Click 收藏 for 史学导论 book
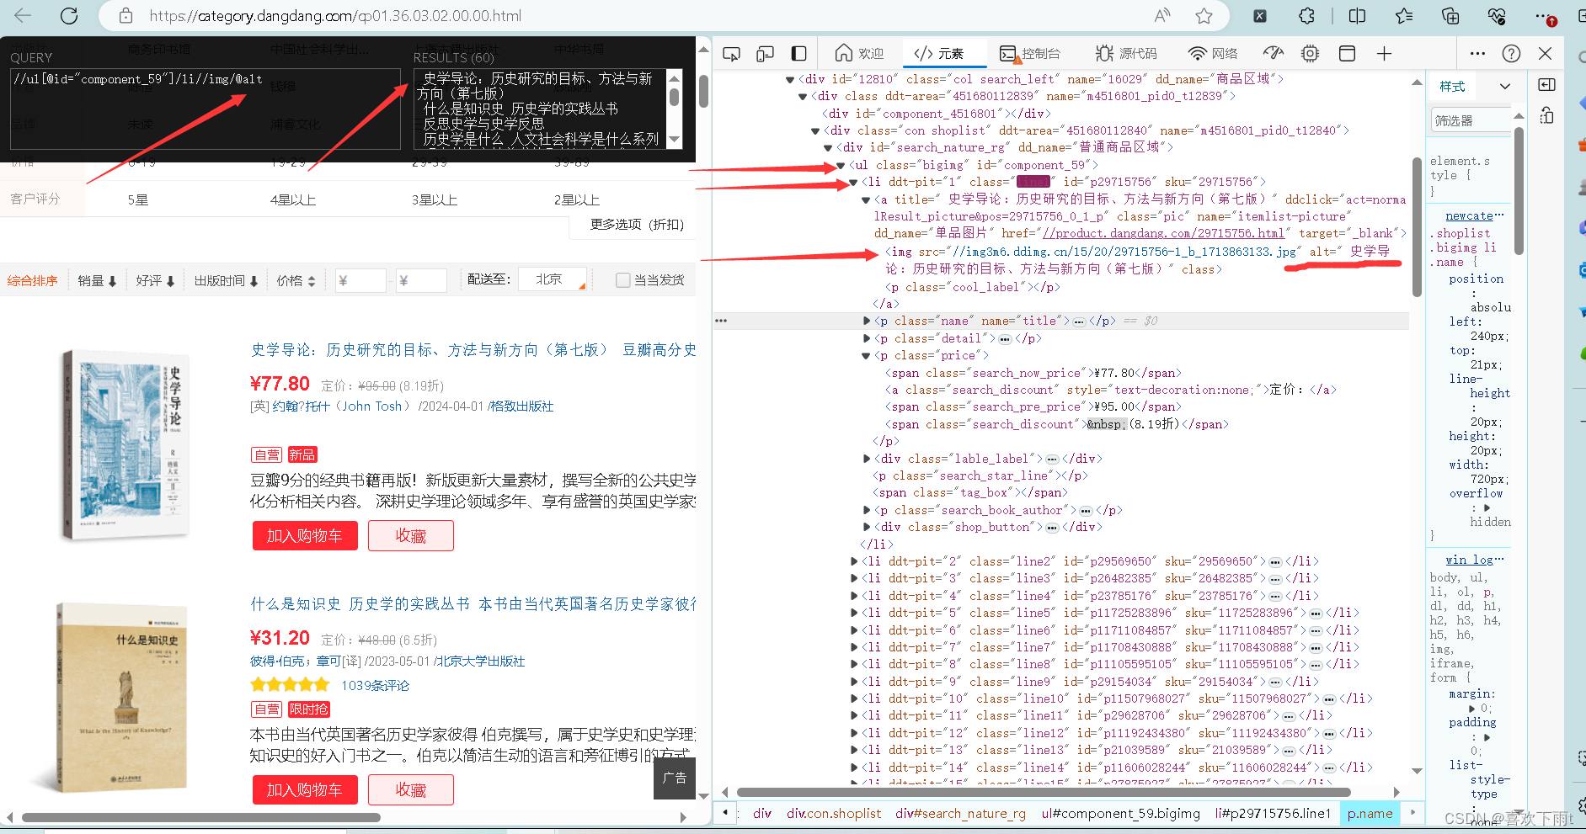The width and height of the screenshot is (1586, 834). [411, 536]
